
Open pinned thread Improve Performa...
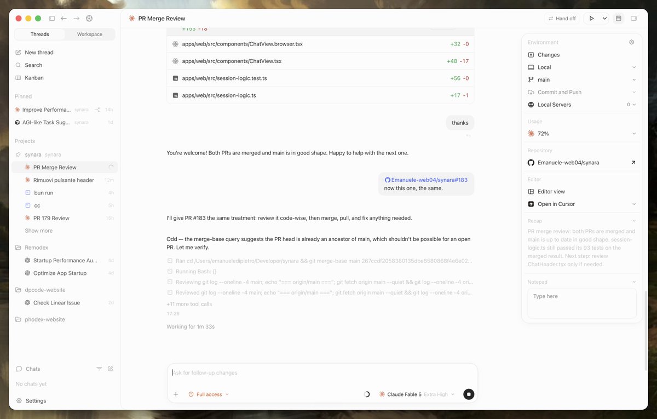[x=47, y=110]
